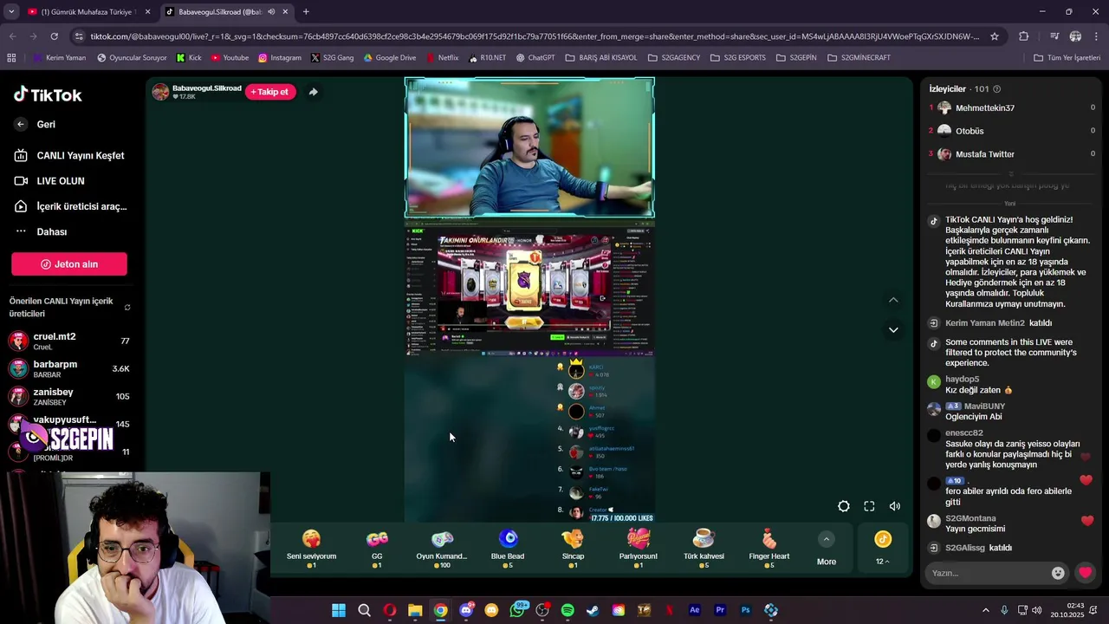Open Steam from the taskbar
Screen dimensions: 1109x624
[x=593, y=610]
